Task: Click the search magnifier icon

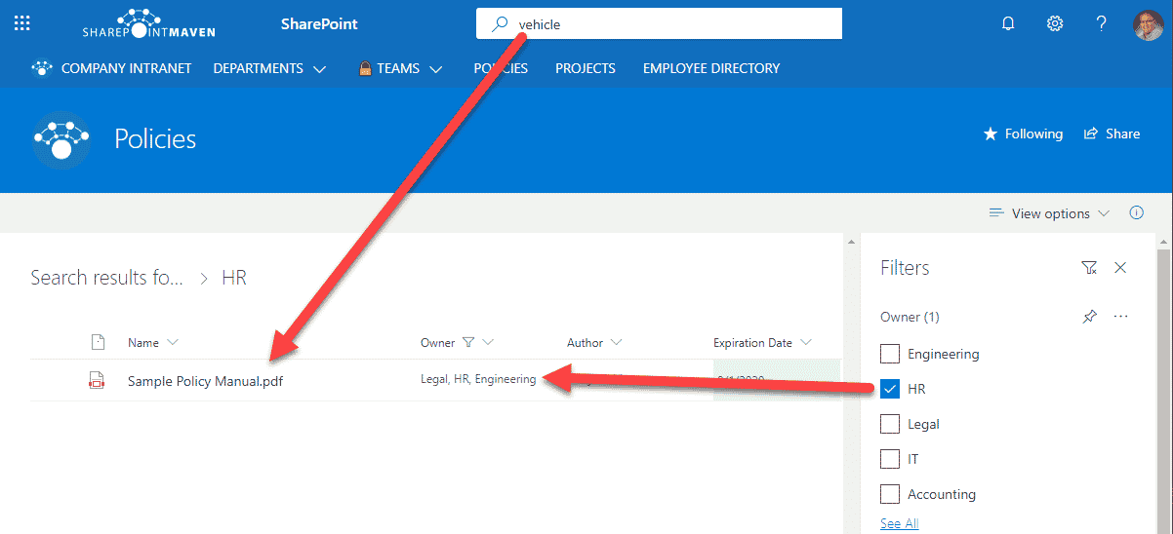Action: click(500, 24)
